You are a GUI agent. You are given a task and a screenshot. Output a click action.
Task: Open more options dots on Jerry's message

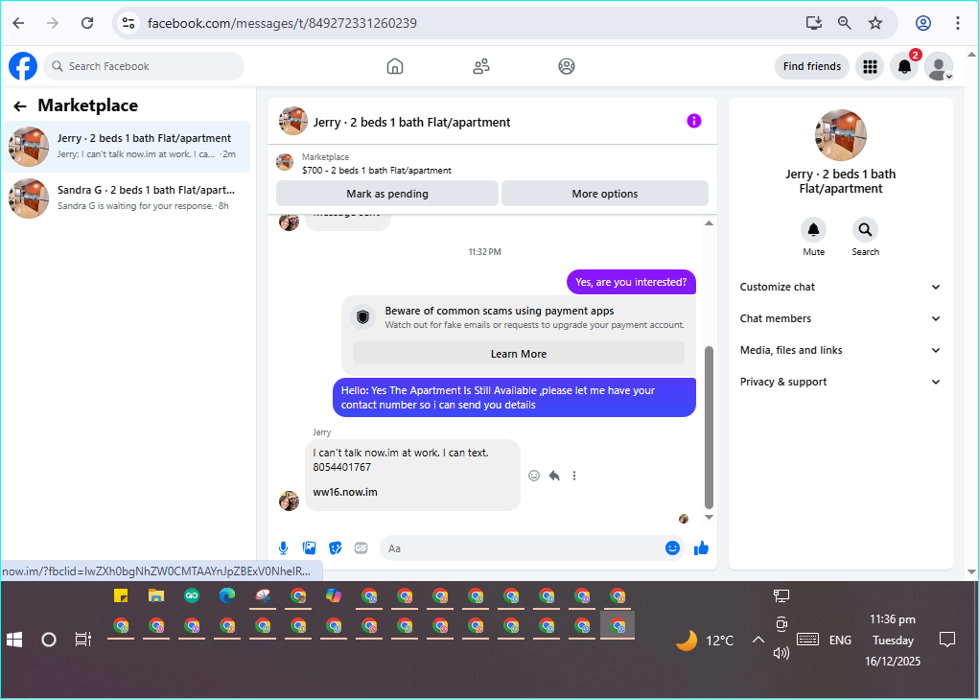(573, 476)
